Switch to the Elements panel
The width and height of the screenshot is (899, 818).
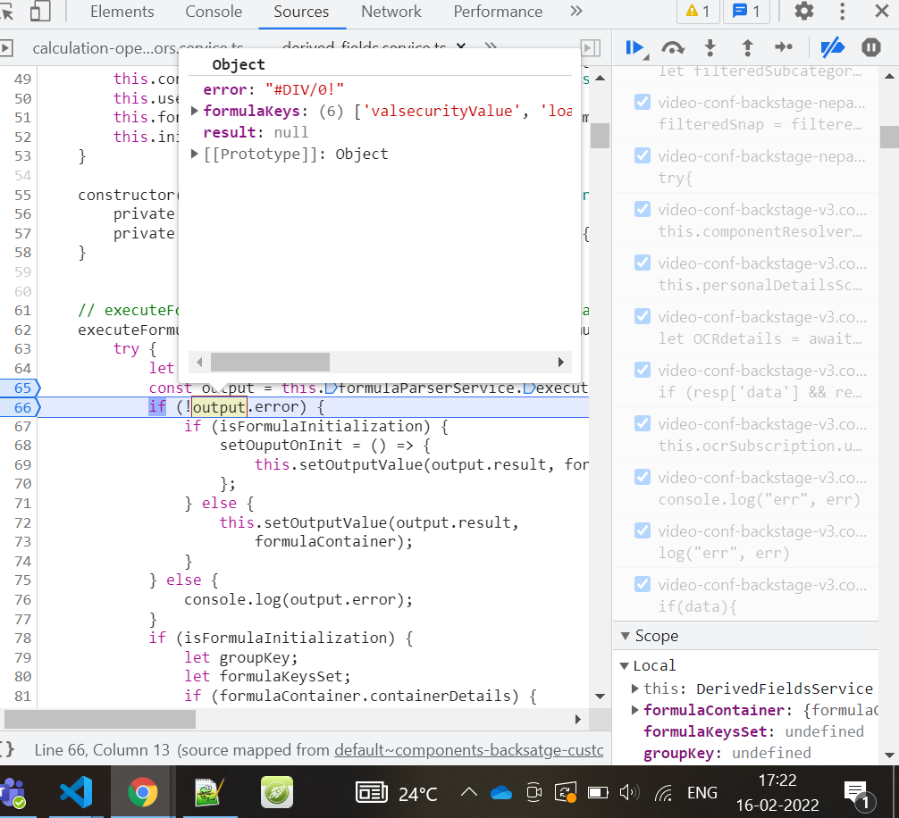pos(122,12)
